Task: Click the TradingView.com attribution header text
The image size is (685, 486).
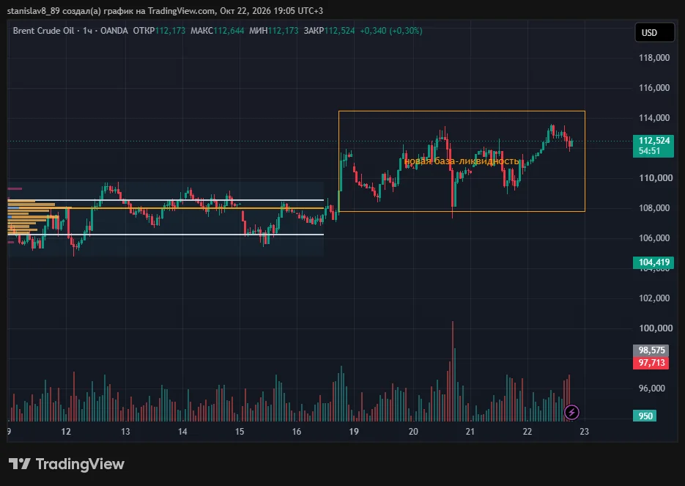Action: [165, 10]
